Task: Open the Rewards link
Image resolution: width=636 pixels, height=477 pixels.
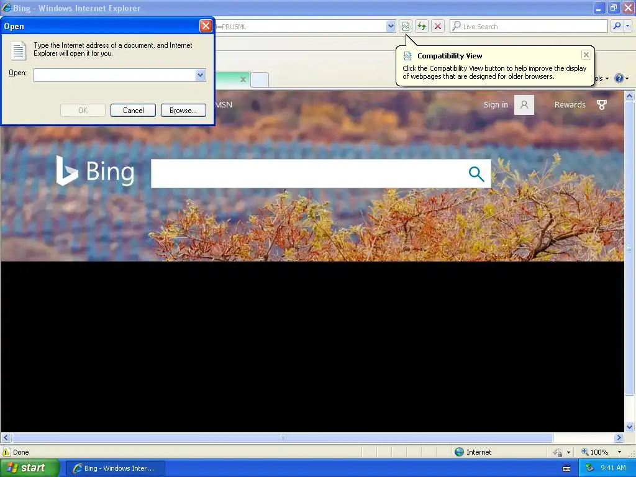Action: click(x=570, y=104)
